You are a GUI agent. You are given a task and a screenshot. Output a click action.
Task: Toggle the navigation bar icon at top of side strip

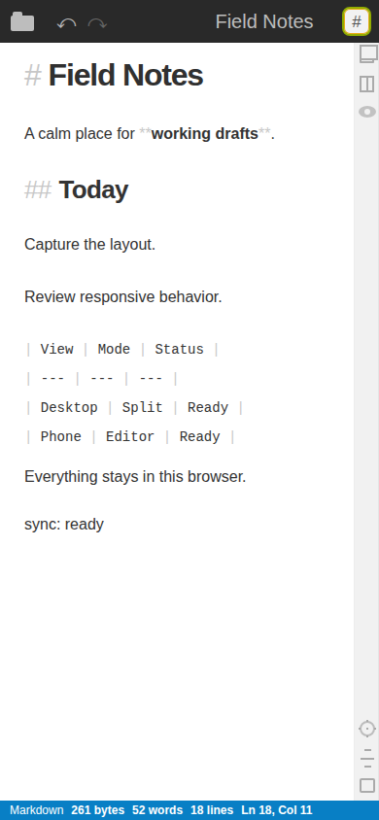(368, 53)
